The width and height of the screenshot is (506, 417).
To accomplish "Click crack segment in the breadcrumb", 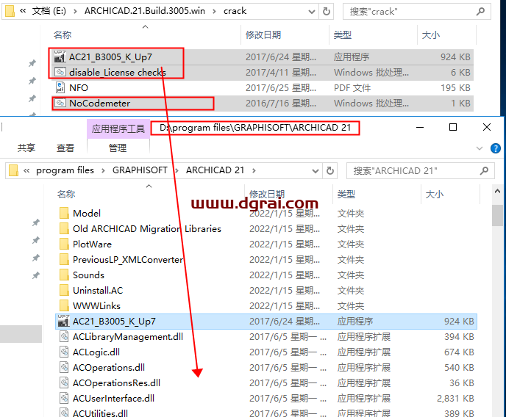I will click(x=235, y=11).
